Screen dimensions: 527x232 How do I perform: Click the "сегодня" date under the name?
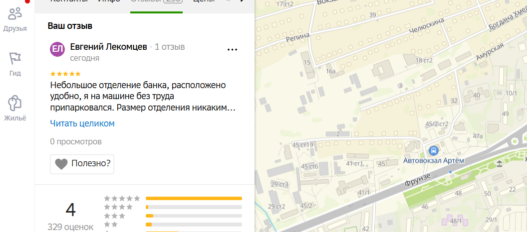[x=85, y=58]
